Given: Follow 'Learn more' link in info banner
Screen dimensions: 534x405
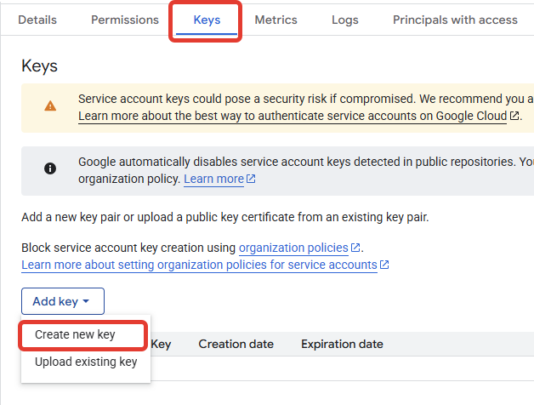Looking at the screenshot, I should (x=213, y=180).
